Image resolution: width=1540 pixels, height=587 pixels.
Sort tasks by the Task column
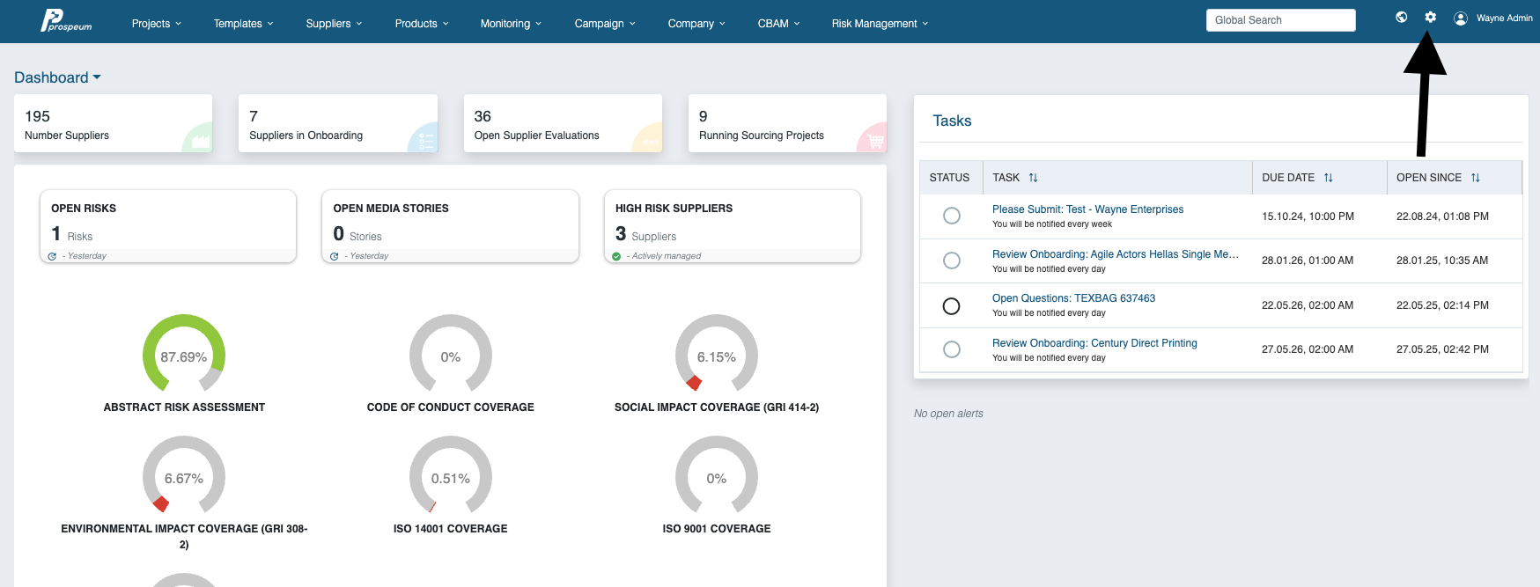[x=1034, y=178]
